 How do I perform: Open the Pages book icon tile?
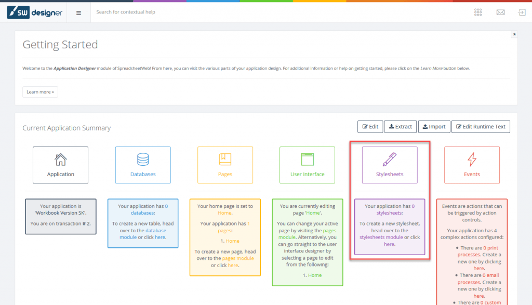point(225,165)
